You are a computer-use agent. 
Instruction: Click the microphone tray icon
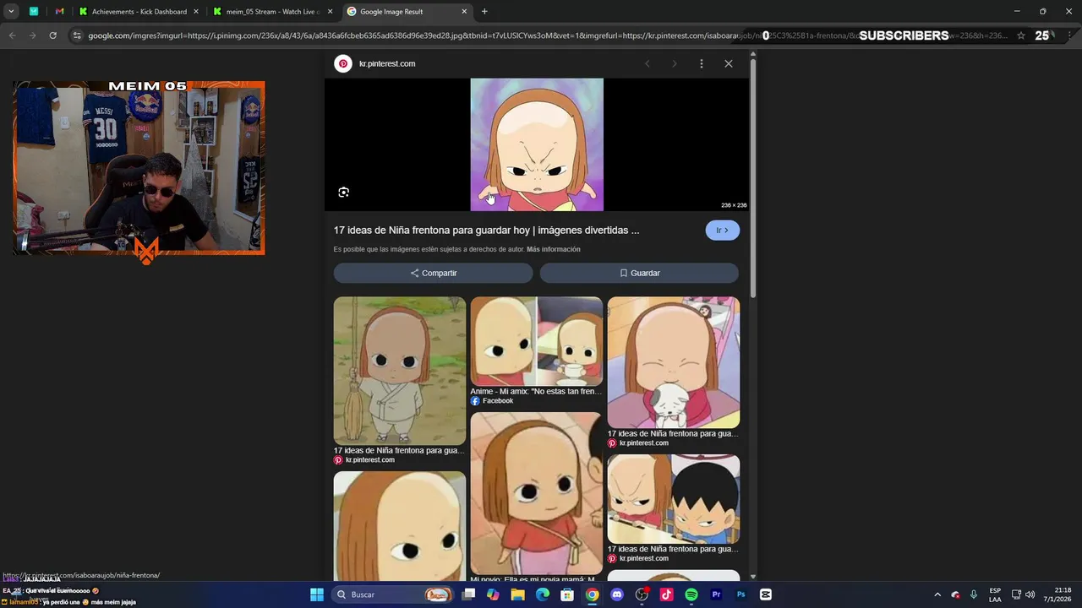click(974, 594)
